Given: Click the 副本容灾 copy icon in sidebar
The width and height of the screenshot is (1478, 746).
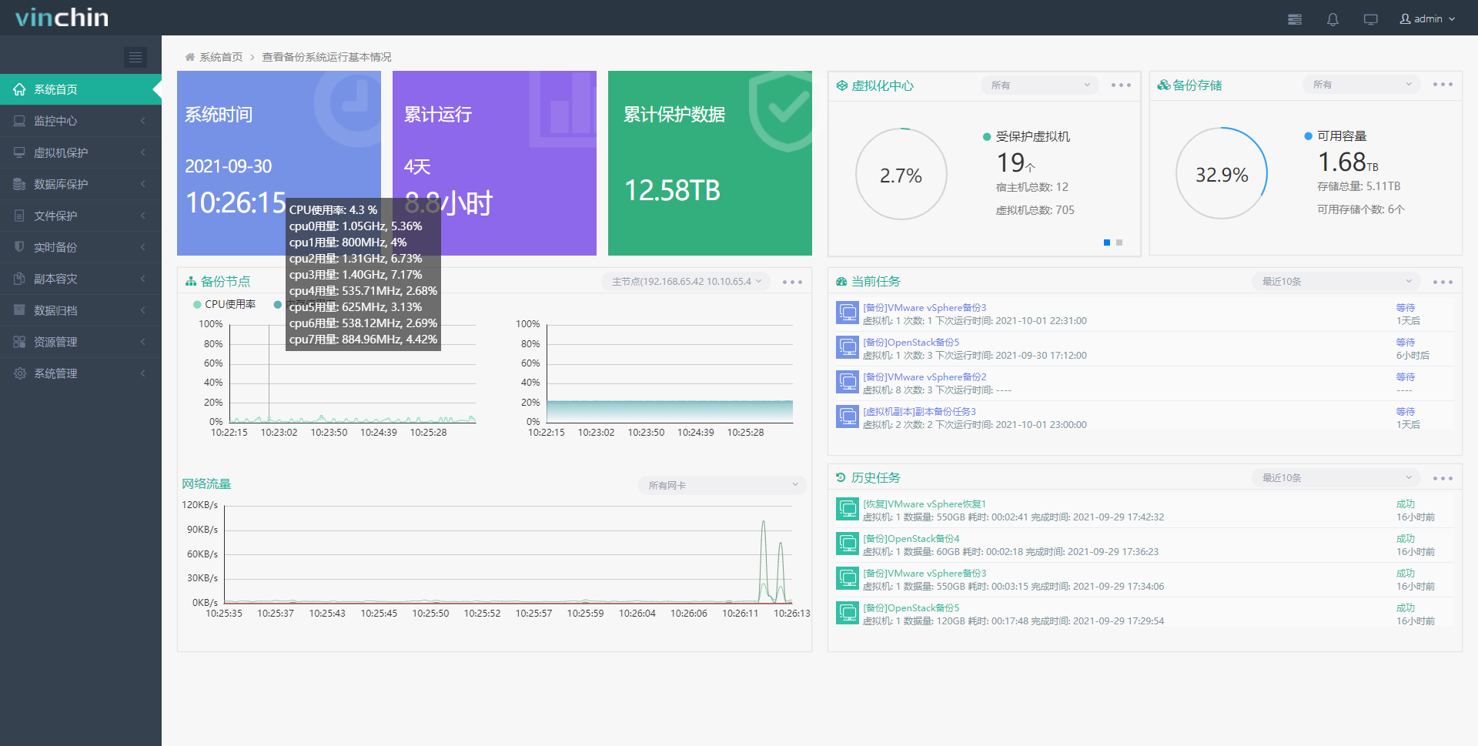Looking at the screenshot, I should point(19,279).
